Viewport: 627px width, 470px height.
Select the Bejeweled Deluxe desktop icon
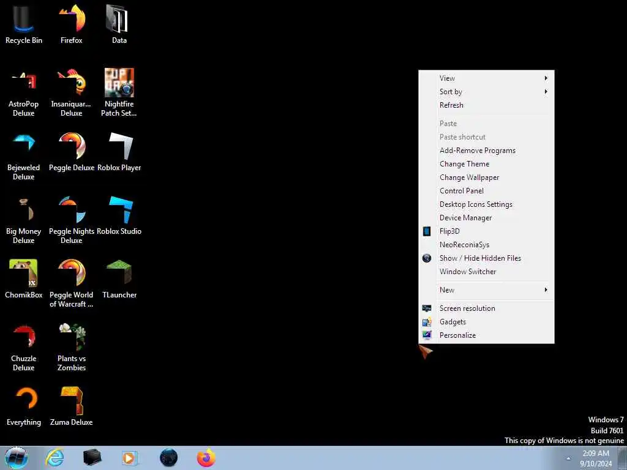point(24,156)
